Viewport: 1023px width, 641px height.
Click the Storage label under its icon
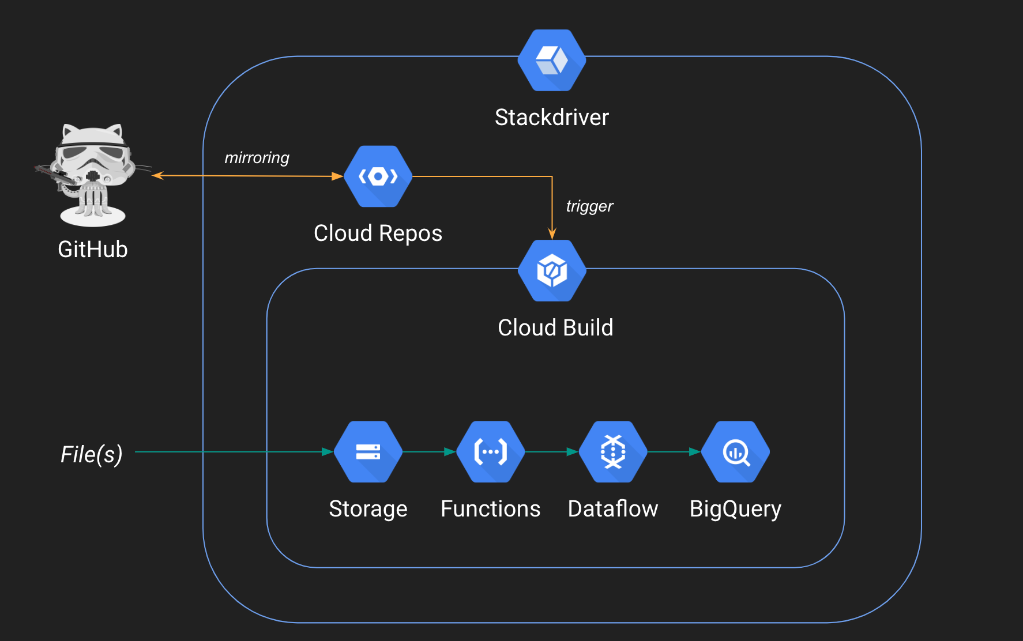click(368, 508)
